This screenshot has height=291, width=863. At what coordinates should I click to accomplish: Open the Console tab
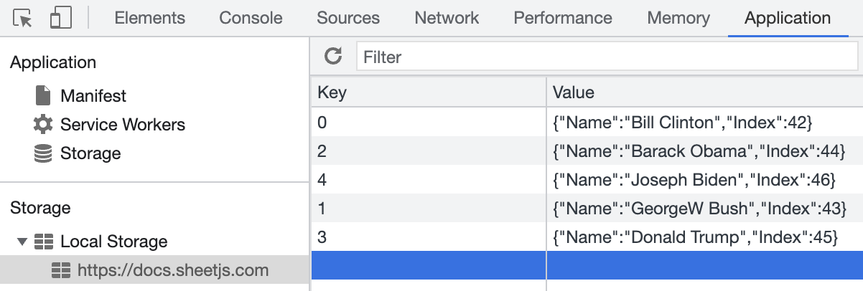pos(251,19)
